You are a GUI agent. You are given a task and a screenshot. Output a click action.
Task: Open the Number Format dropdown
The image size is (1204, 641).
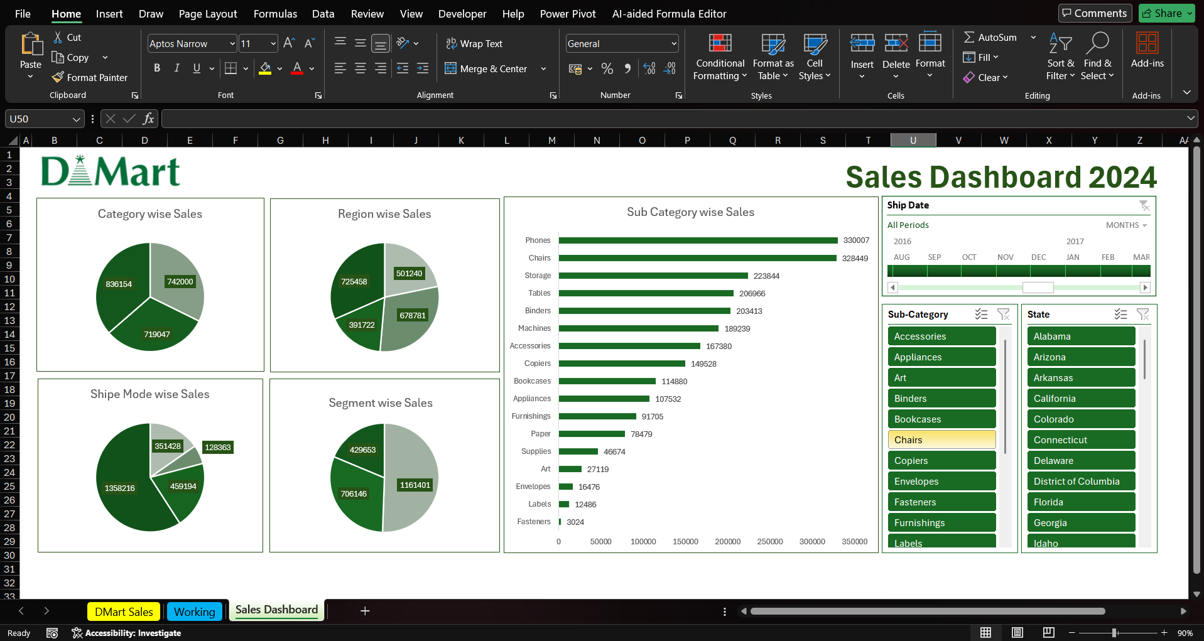673,43
